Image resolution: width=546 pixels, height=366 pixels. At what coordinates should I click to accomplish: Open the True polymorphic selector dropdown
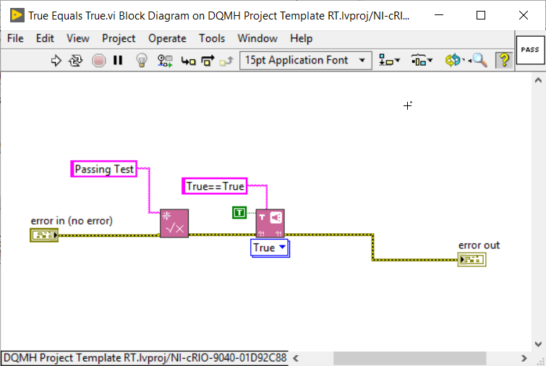point(270,248)
